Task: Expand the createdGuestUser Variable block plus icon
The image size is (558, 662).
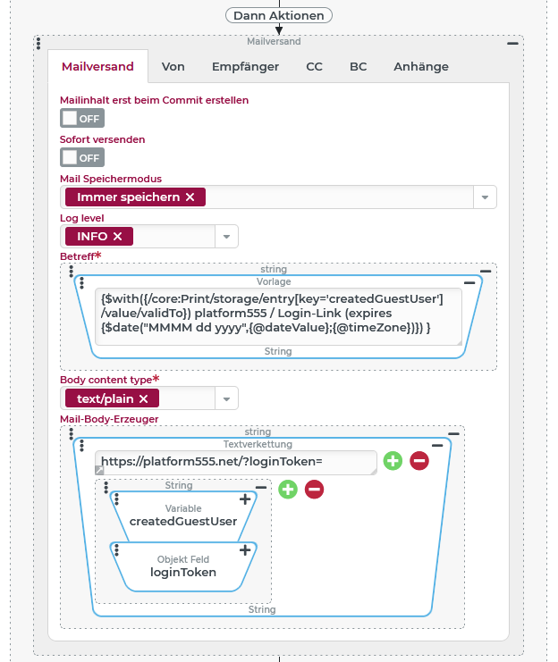Action: click(x=245, y=499)
